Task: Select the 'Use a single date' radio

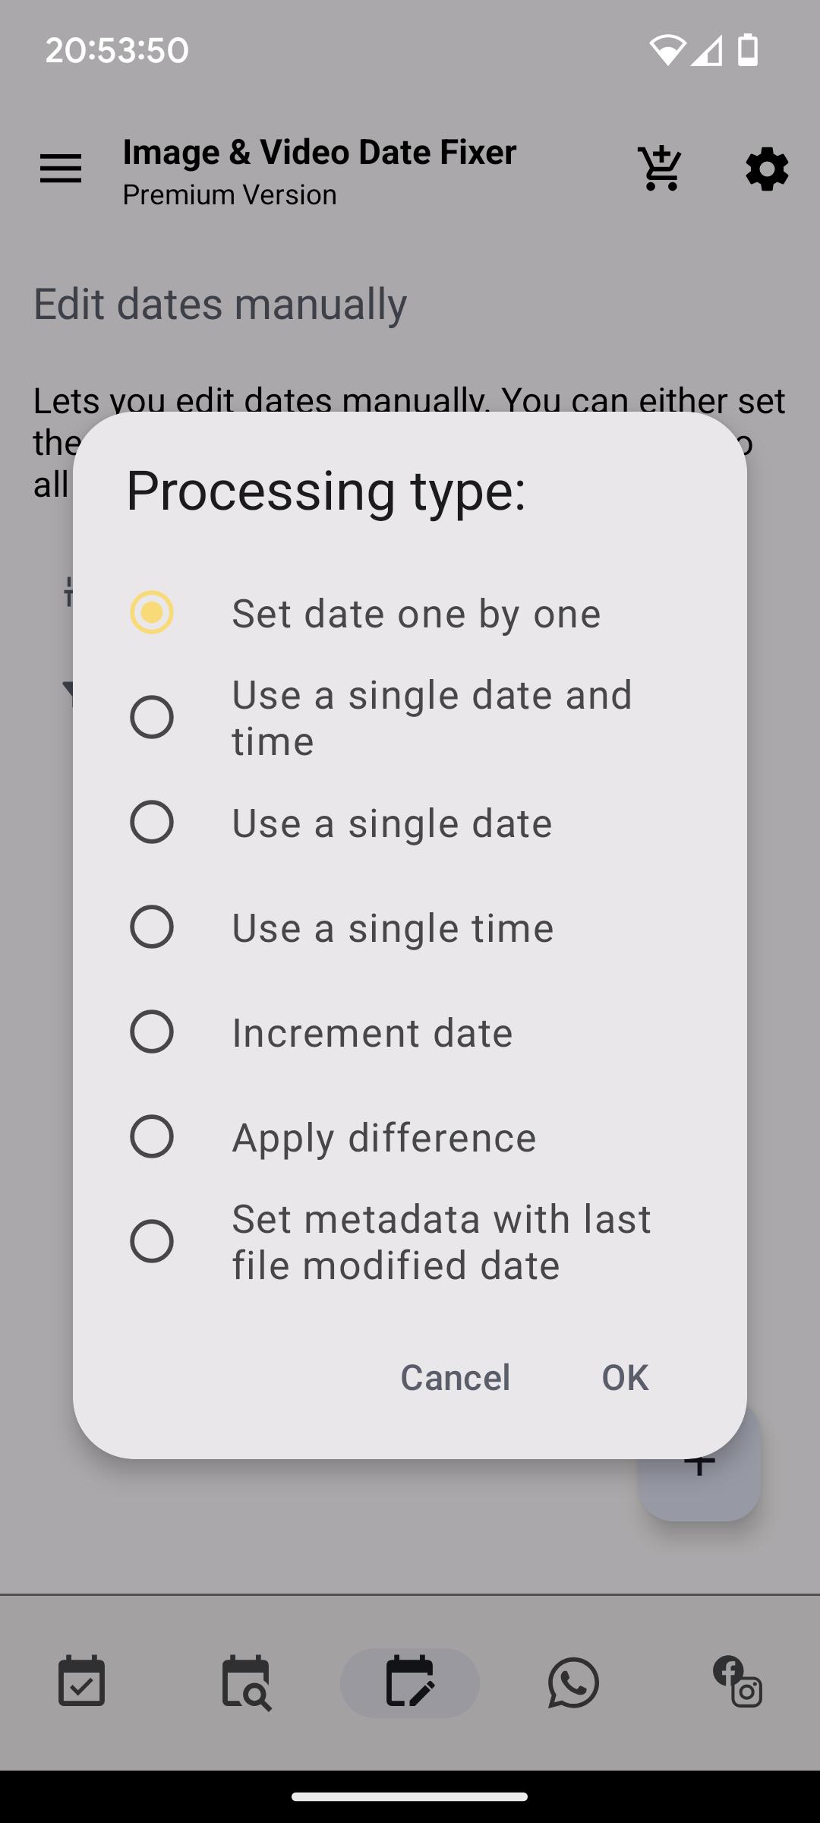Action: tap(152, 822)
